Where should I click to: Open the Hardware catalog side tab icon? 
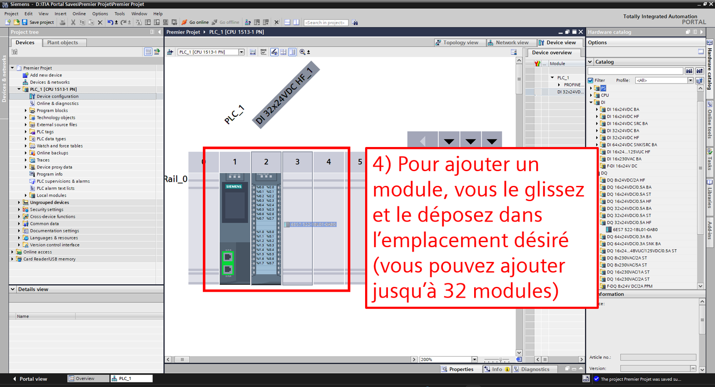click(x=710, y=42)
